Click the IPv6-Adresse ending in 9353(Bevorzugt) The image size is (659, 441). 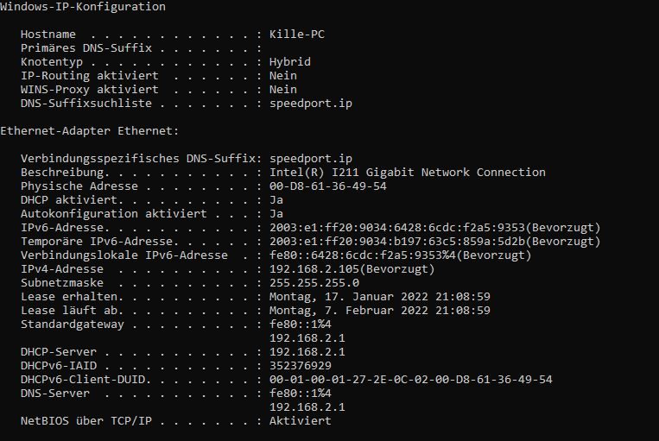[x=435, y=228]
